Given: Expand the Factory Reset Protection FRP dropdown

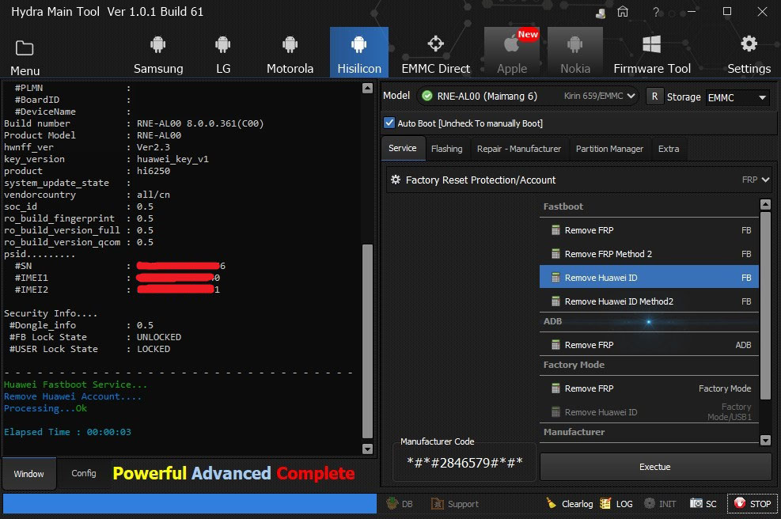Looking at the screenshot, I should click(x=764, y=180).
